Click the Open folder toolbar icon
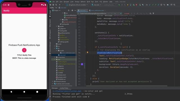Image resolution: width=180 pixels, height=101 pixels. click(x=51, y=5)
